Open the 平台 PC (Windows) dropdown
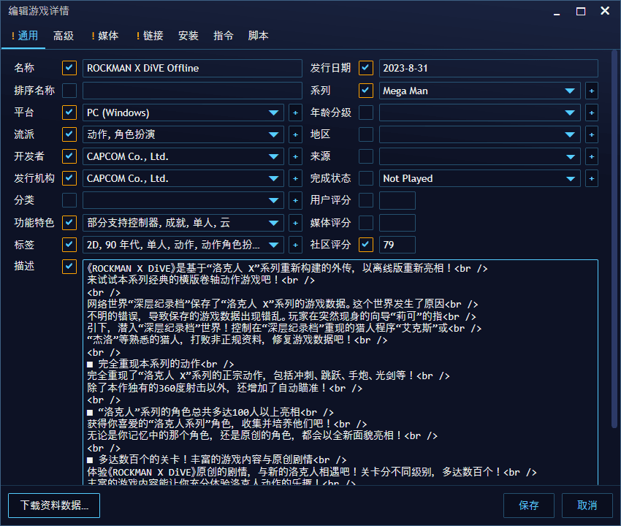Screen dimensions: 621x526 [274, 113]
